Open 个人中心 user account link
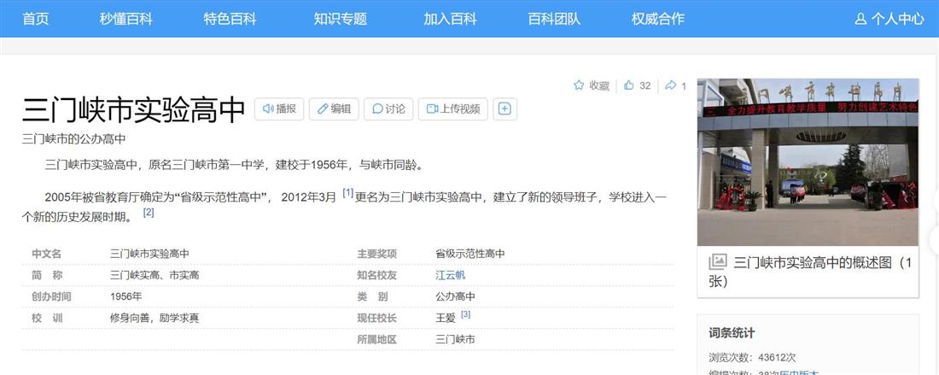This screenshot has height=375, width=939. (889, 19)
